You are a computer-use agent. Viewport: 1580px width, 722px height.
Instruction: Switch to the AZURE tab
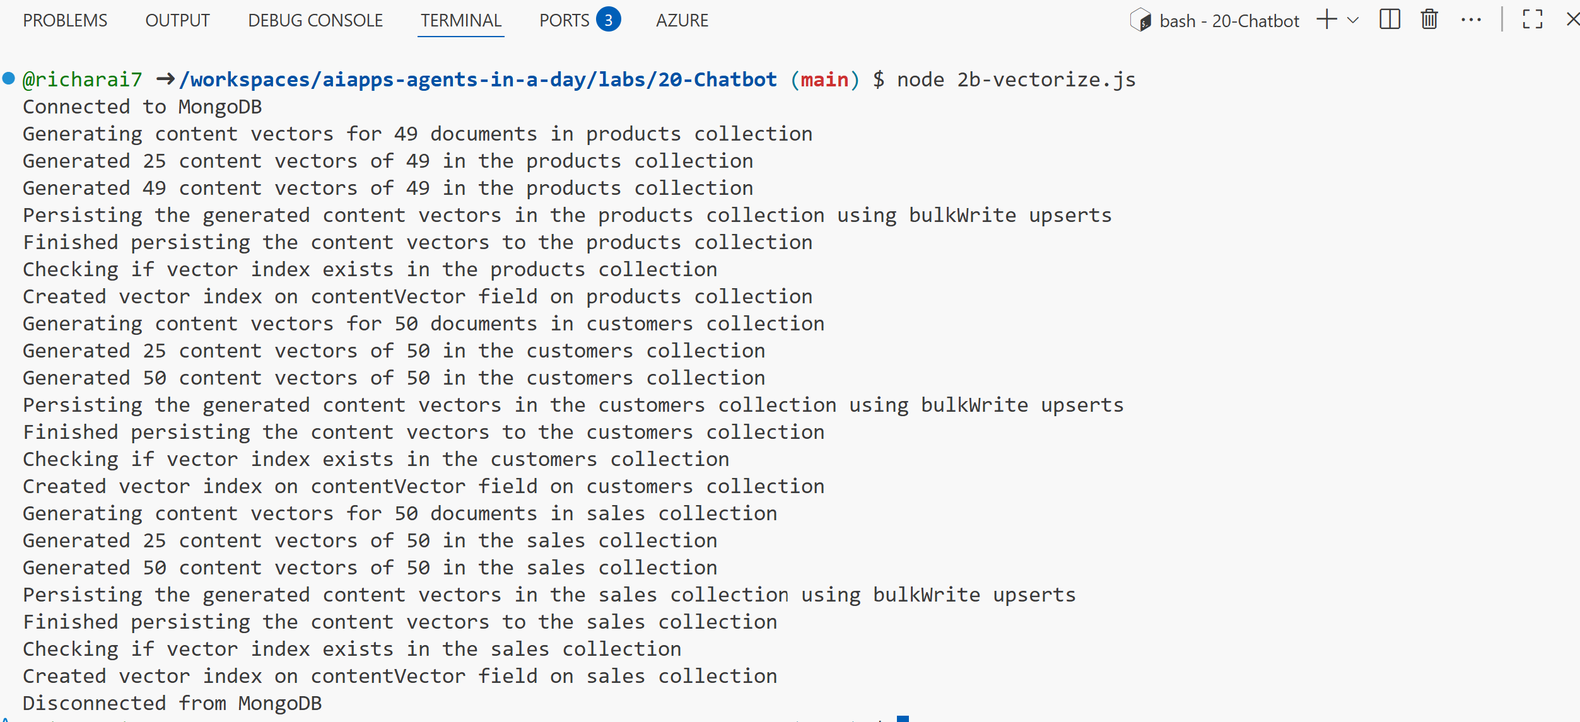[682, 20]
